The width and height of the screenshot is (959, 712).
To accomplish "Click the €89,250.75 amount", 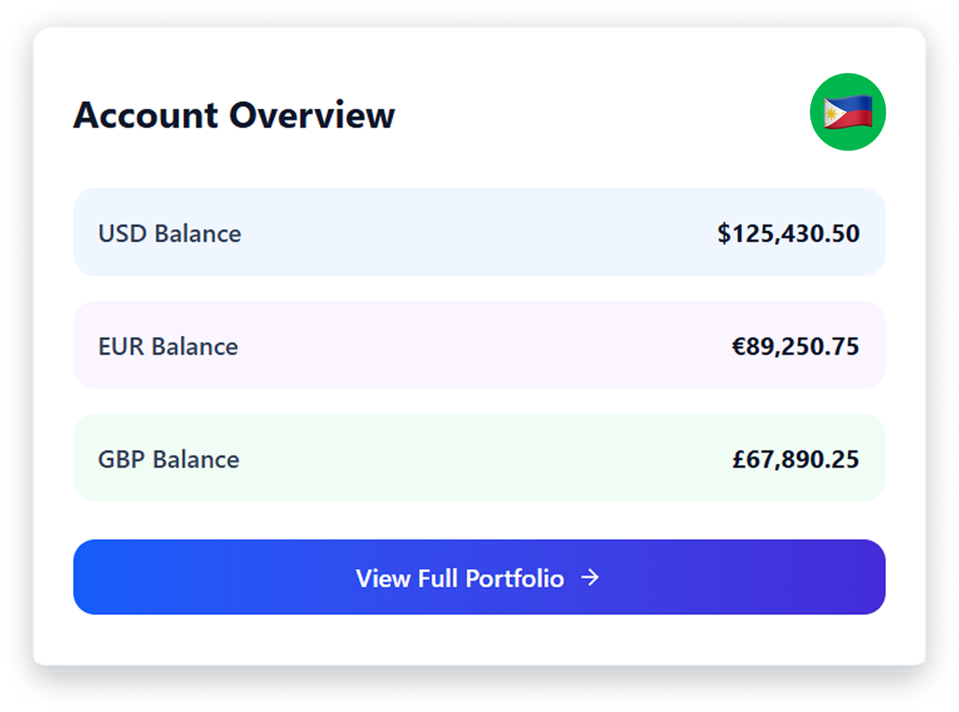I will coord(795,346).
